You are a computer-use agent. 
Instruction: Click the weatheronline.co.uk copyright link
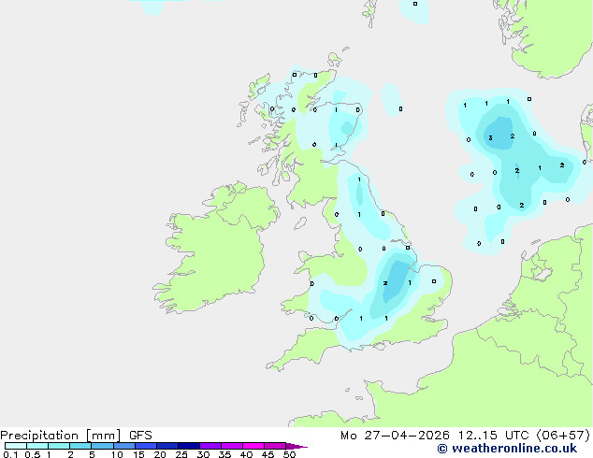[507, 449]
